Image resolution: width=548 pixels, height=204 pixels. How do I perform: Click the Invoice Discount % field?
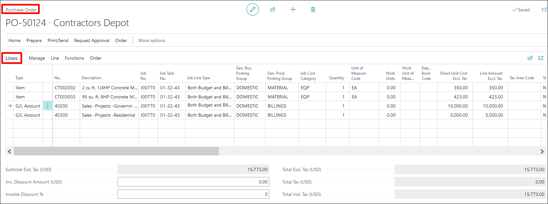(x=193, y=194)
